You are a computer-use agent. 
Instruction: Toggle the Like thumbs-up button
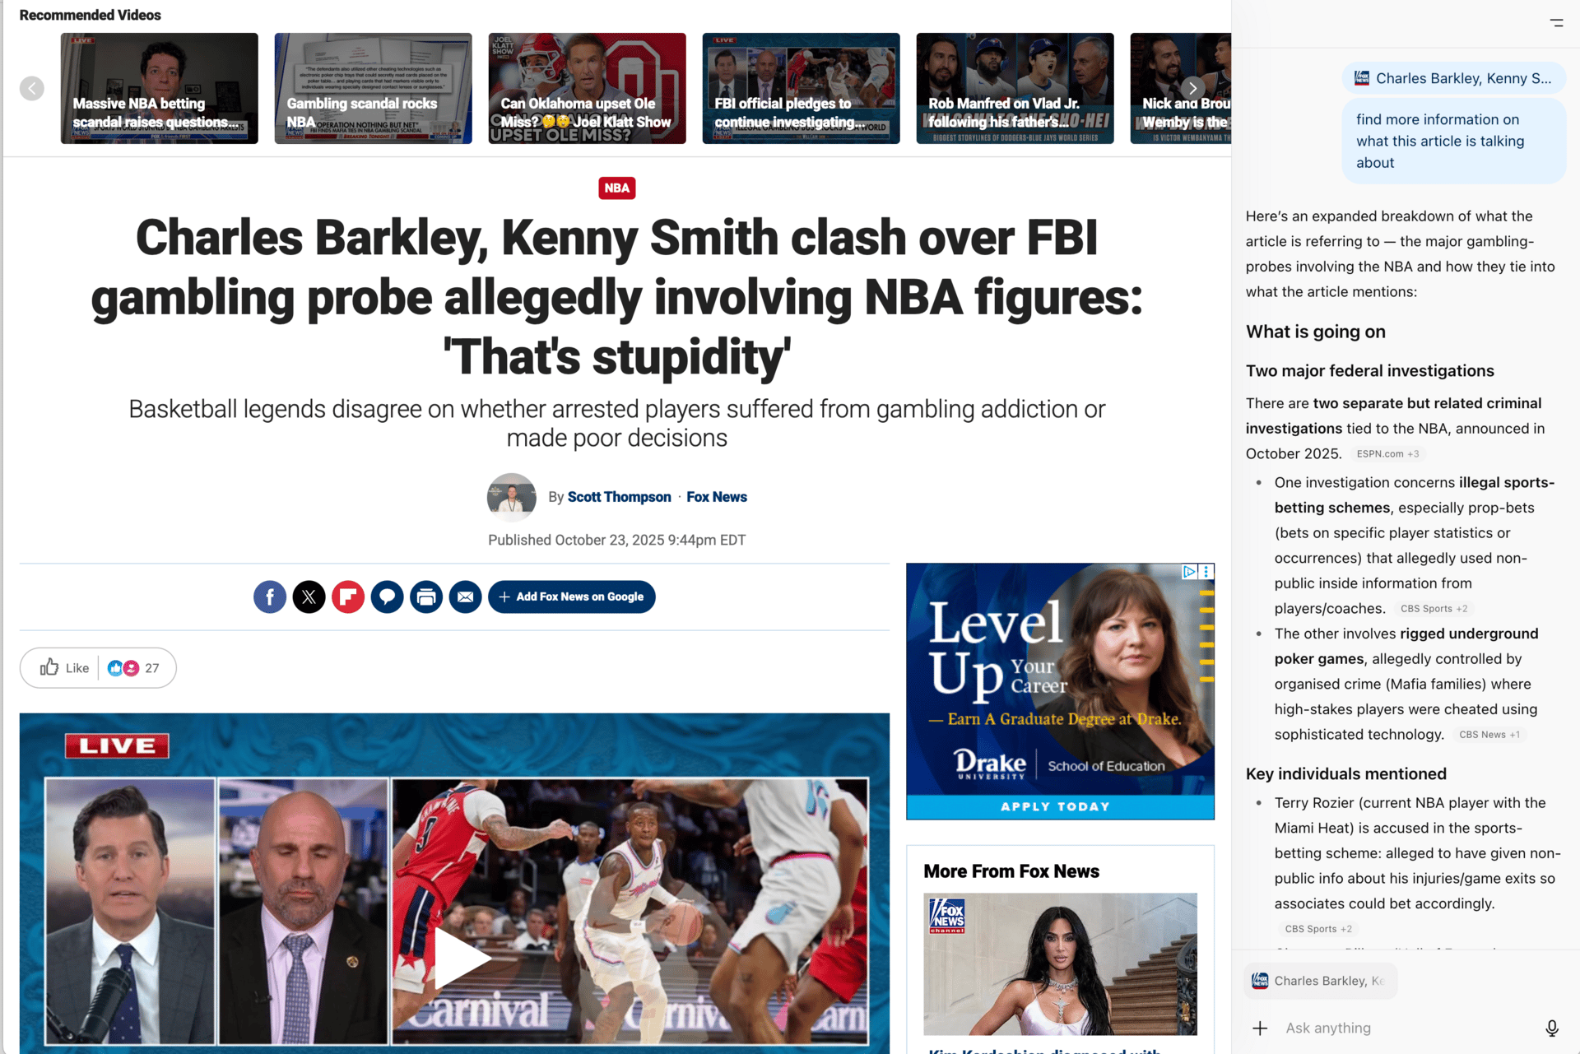64,667
